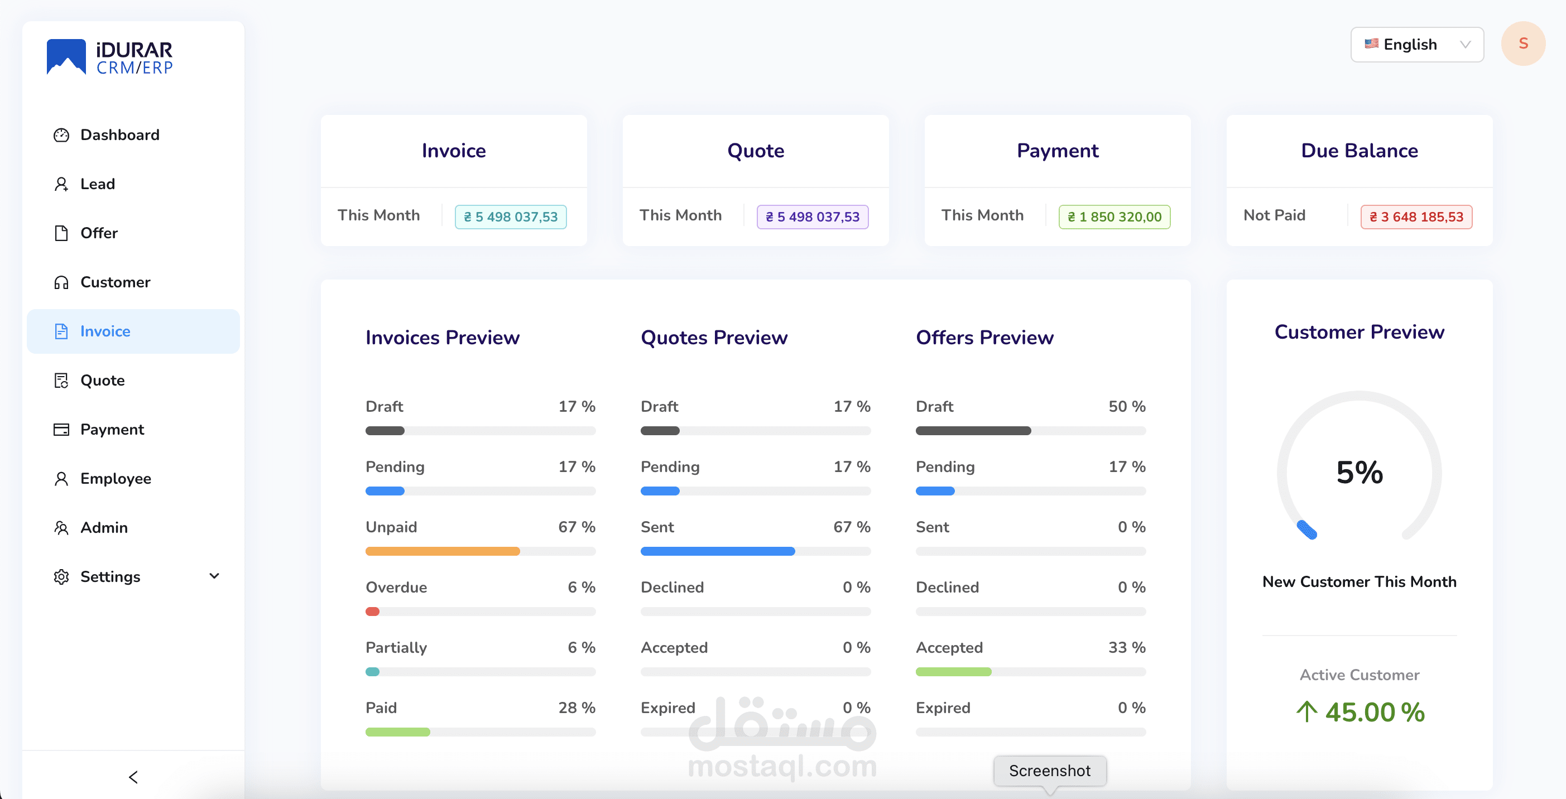The image size is (1566, 799).
Task: Open Dashboard from the sidebar
Action: point(133,135)
